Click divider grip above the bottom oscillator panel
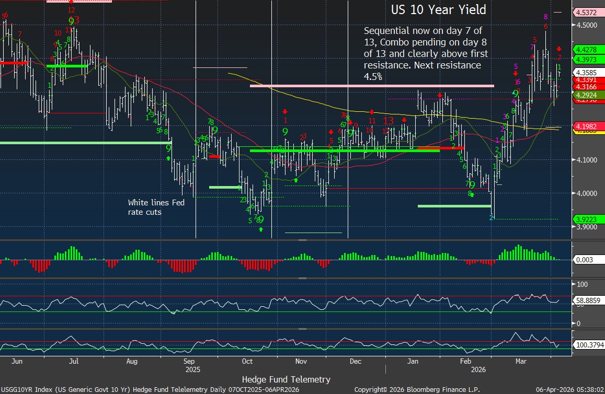This screenshot has height=394, width=605. (302, 329)
